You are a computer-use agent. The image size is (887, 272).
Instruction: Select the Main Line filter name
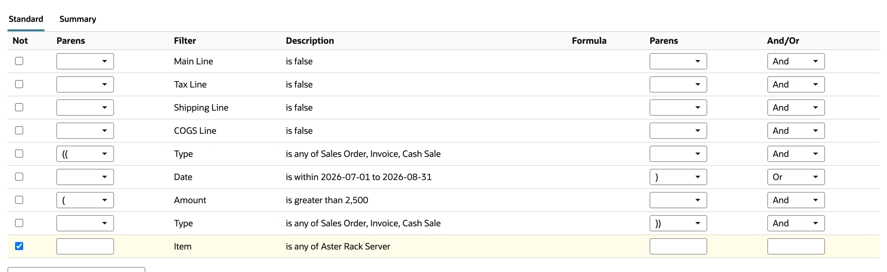(193, 61)
